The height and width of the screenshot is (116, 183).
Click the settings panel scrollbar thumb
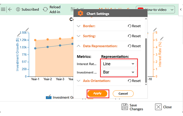click(x=146, y=61)
